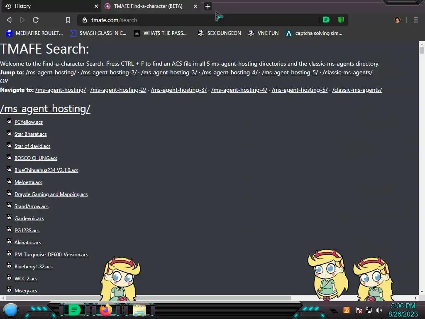The height and width of the screenshot is (319, 425).
Task: Open SMASH GLASS IN C... bookmark
Action: (x=98, y=33)
